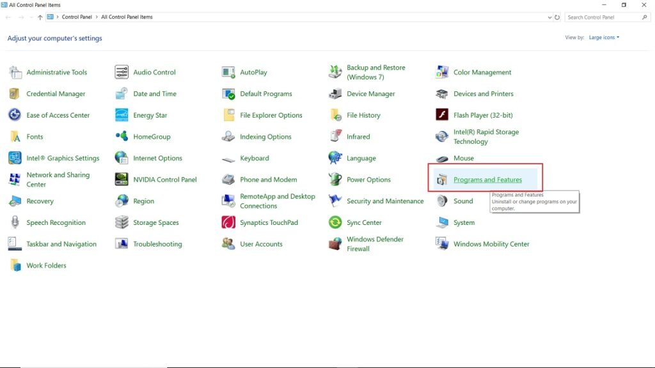The height and width of the screenshot is (368, 655).
Task: Click the RemoteApp and Desktop Connections link
Action: coord(278,201)
